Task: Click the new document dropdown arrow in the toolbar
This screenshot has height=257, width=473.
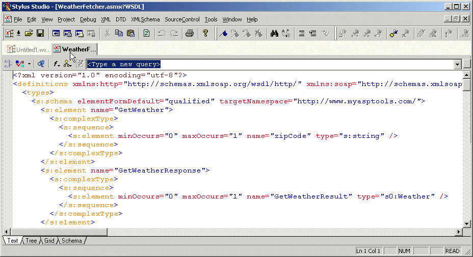Action: tap(18, 34)
